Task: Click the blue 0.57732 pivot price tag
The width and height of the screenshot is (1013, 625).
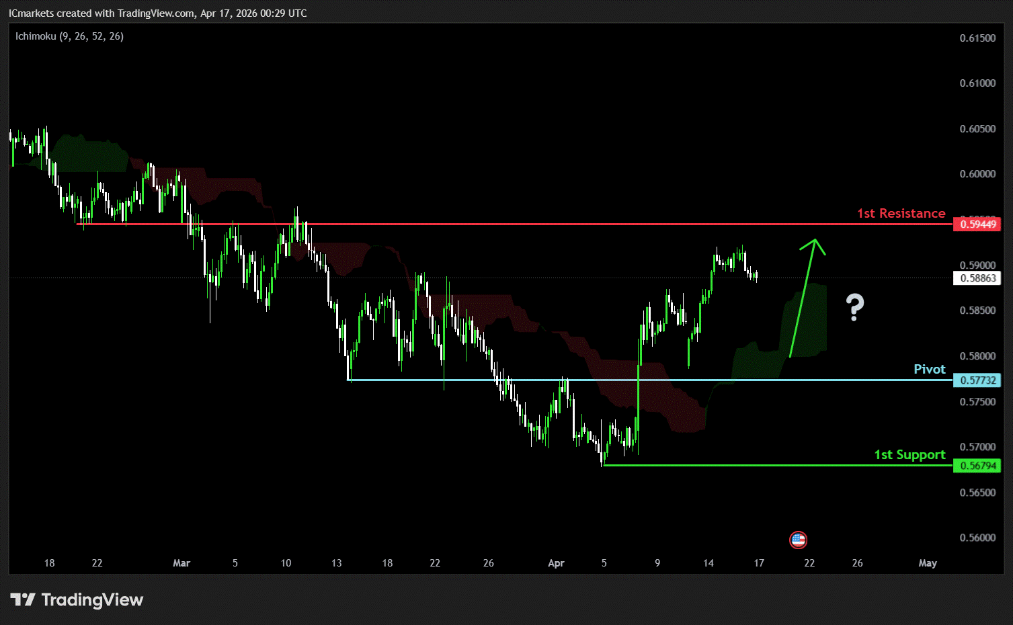Action: pos(977,380)
